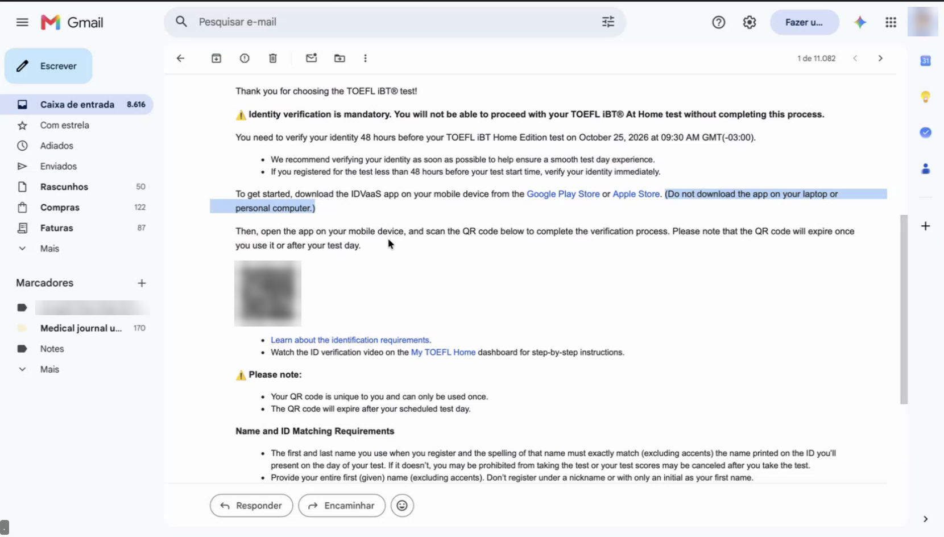Image resolution: width=944 pixels, height=537 pixels.
Task: Go back to inbox with arrow
Action: pos(180,58)
